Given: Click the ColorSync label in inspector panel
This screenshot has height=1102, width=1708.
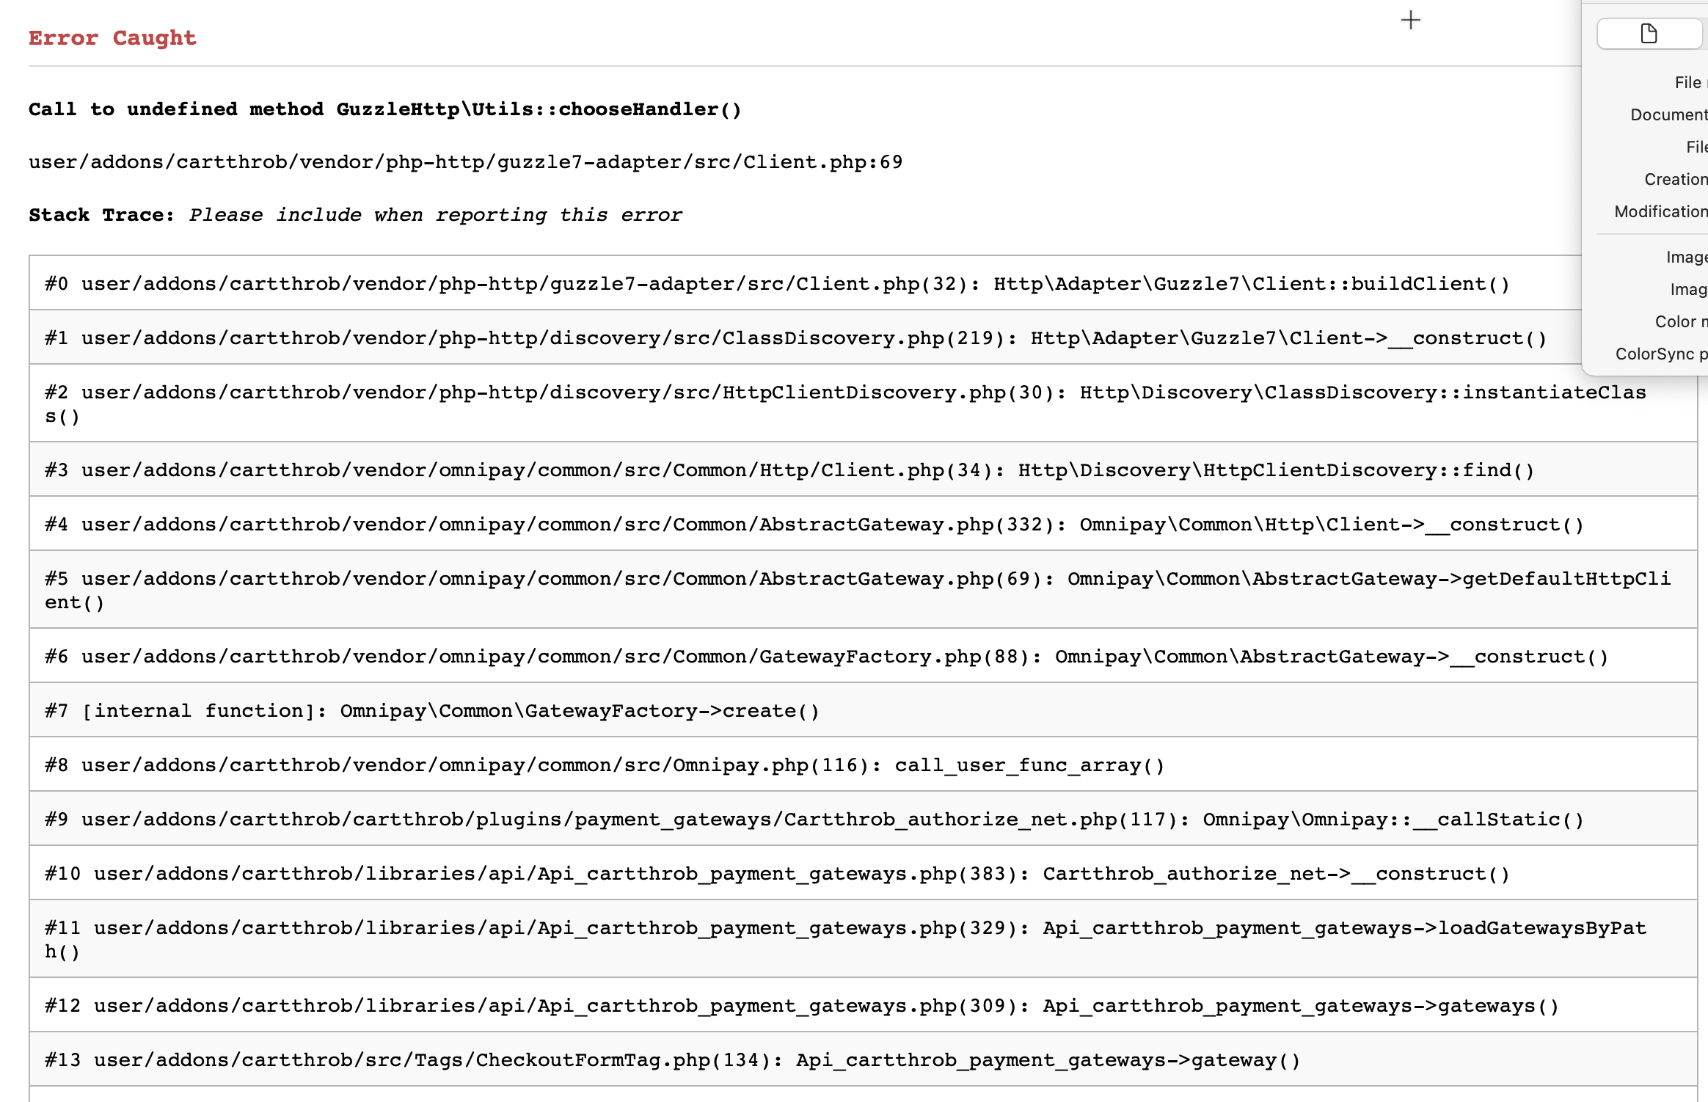Looking at the screenshot, I should [1660, 354].
